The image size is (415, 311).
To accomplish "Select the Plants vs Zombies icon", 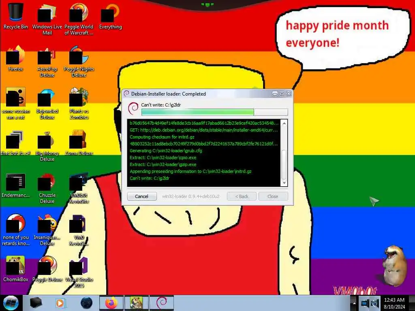I will pyautogui.click(x=79, y=103).
